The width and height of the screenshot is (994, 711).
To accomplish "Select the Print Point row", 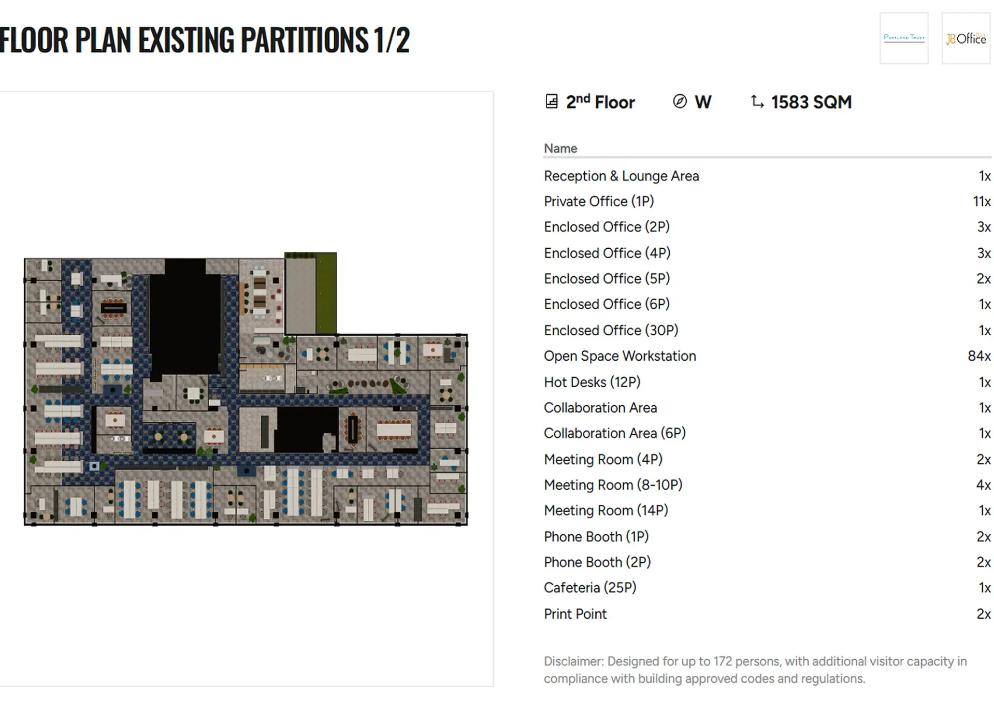I will 575,614.
